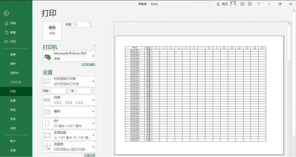This screenshot has width=296, height=157.
Task: Click the print preview page thumbnail
Action: pos(199,95)
